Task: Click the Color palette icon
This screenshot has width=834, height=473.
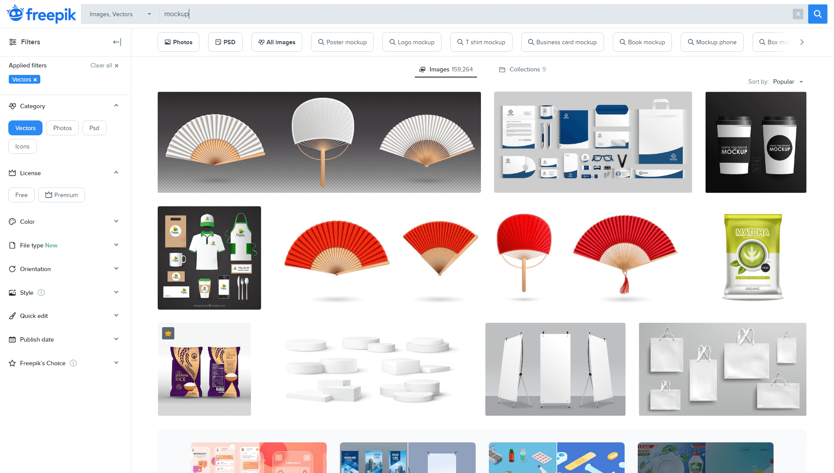Action: [x=12, y=222]
